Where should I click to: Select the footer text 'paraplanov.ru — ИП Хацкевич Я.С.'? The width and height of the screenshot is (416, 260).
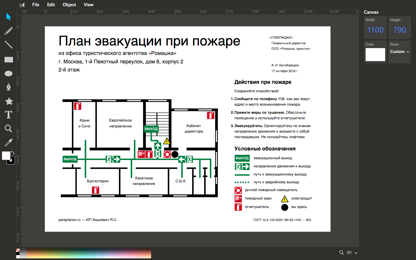(88, 220)
